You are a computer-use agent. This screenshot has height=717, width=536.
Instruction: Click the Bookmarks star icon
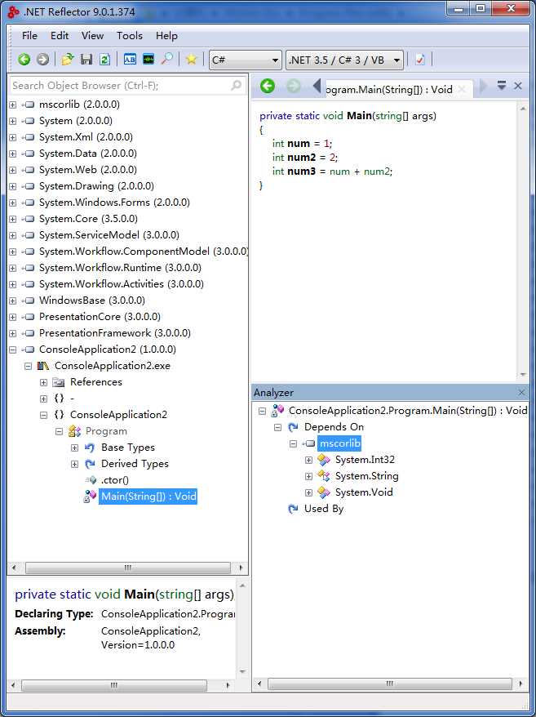[192, 60]
